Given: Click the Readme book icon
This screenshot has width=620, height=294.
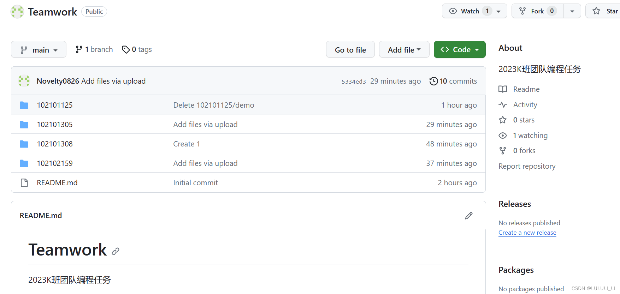Looking at the screenshot, I should [503, 89].
